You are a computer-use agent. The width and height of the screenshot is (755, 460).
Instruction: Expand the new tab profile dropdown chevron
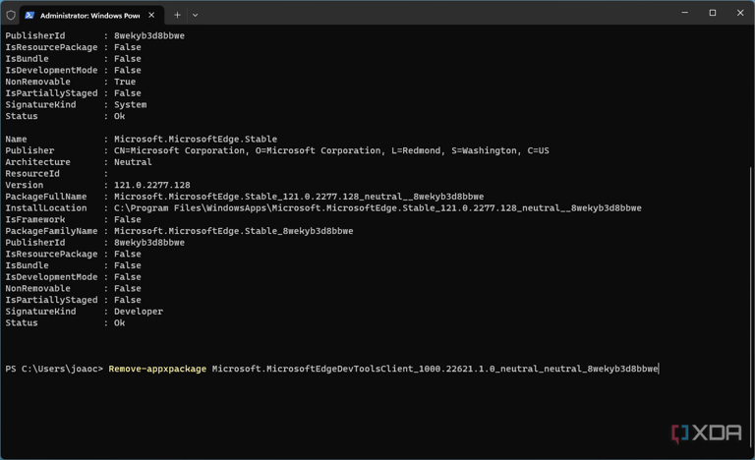[195, 15]
